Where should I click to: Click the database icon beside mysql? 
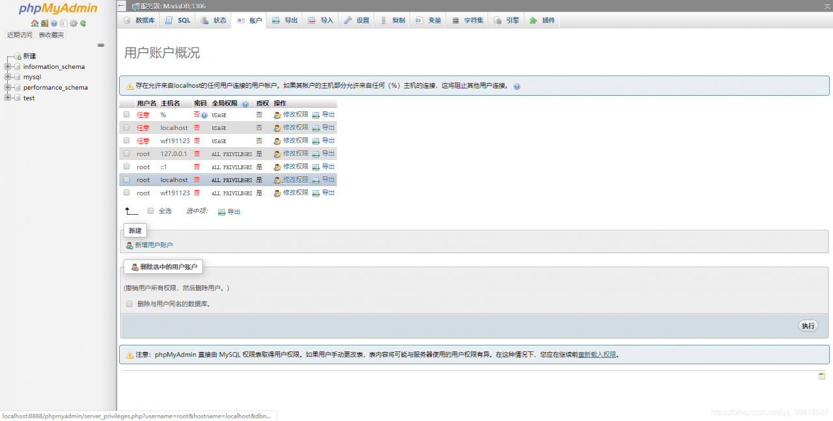(x=17, y=77)
